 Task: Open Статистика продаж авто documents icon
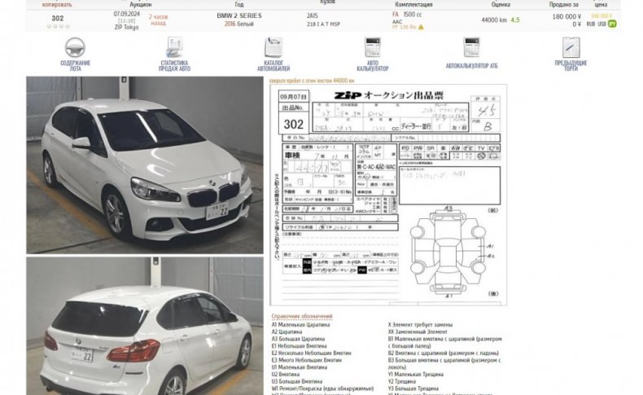[x=174, y=47]
